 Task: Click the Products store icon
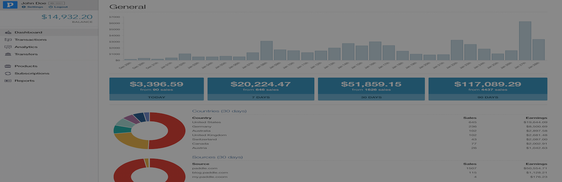point(8,66)
